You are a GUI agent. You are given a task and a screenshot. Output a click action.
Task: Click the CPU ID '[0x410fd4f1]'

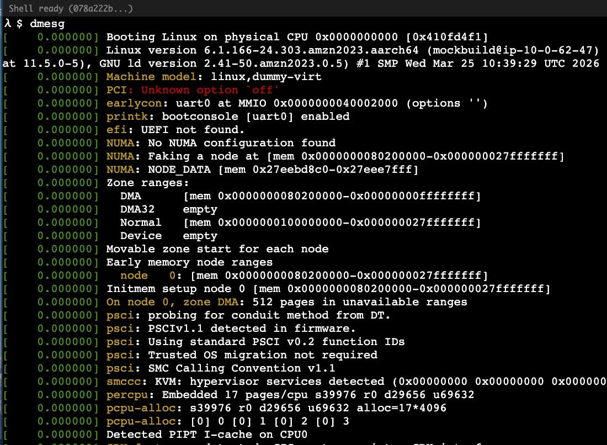tap(447, 37)
